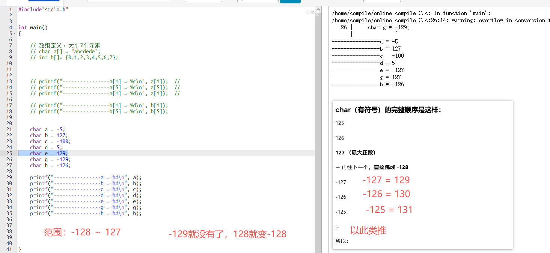Screen dimensions: 550x253
Task: Click the faint Code label in the editor corner
Action: tap(311, 12)
